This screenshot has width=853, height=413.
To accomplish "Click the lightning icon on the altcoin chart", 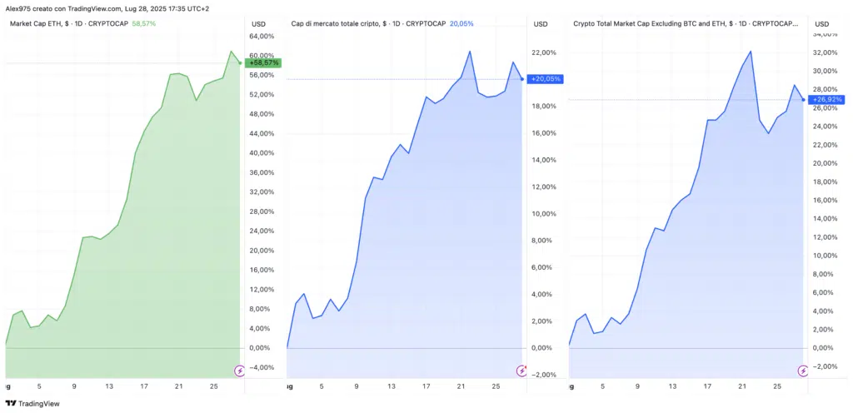I will pos(804,371).
